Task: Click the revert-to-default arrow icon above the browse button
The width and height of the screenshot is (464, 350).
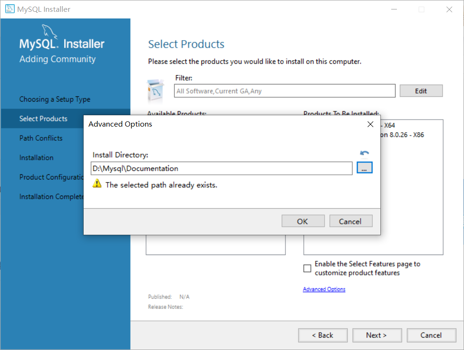Action: coord(364,153)
